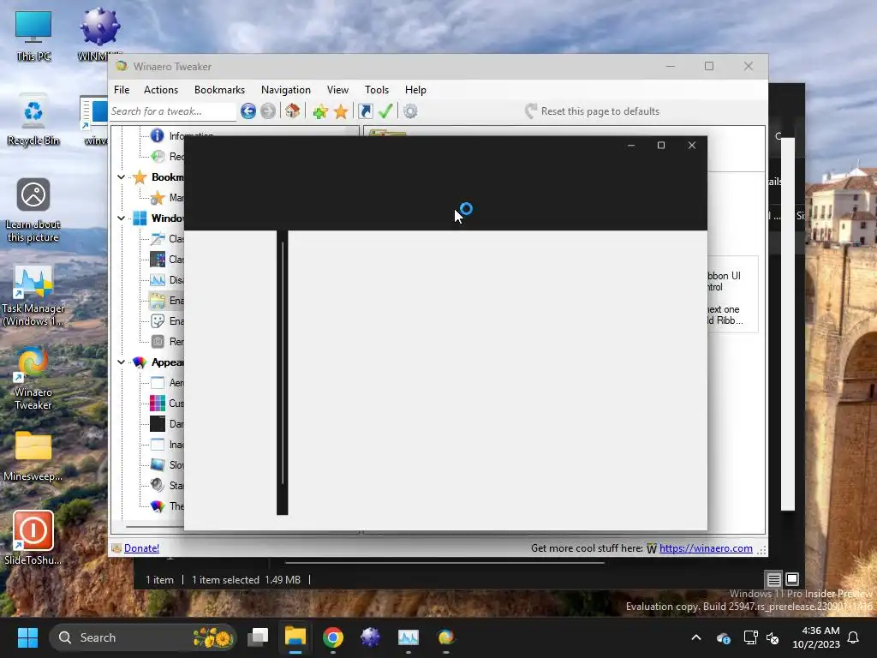The height and width of the screenshot is (658, 877).
Task: Open the https://winaero.com link
Action: coord(706,548)
